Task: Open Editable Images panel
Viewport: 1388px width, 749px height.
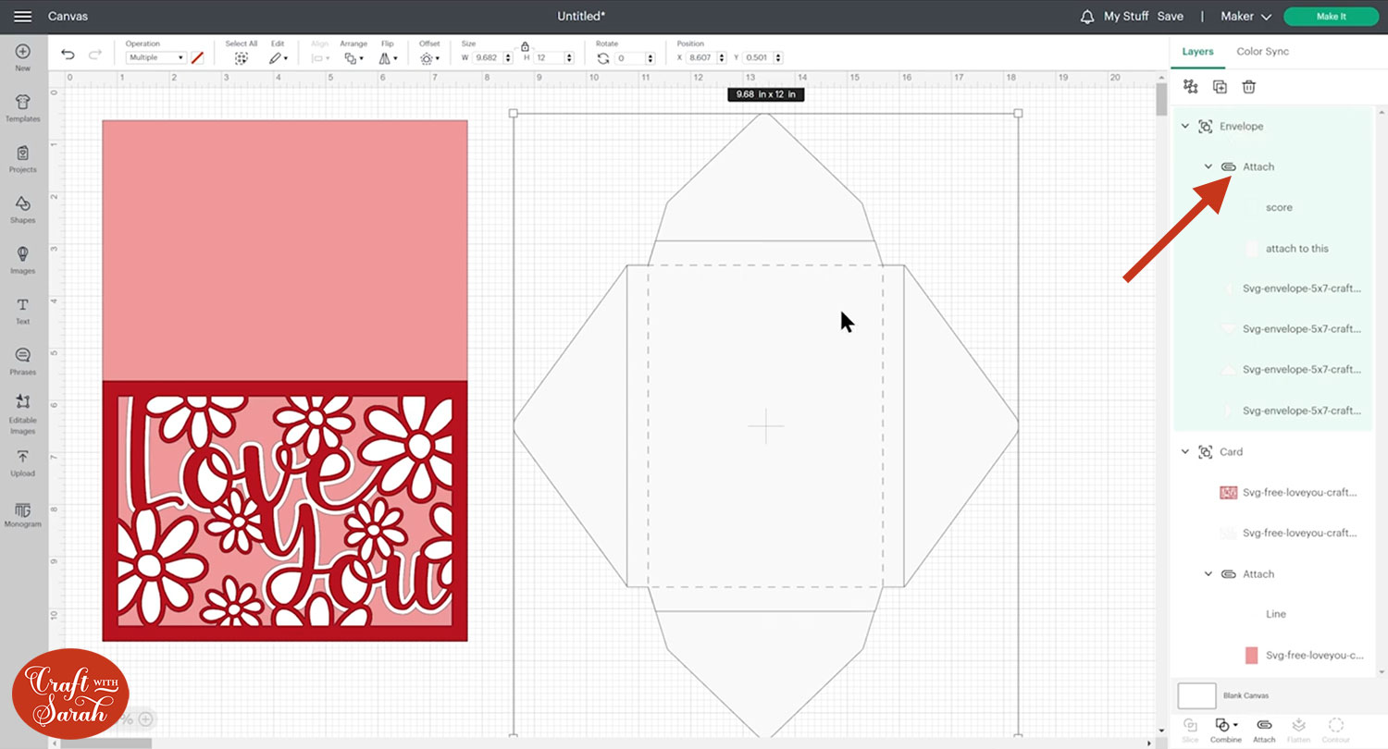Action: (22, 413)
